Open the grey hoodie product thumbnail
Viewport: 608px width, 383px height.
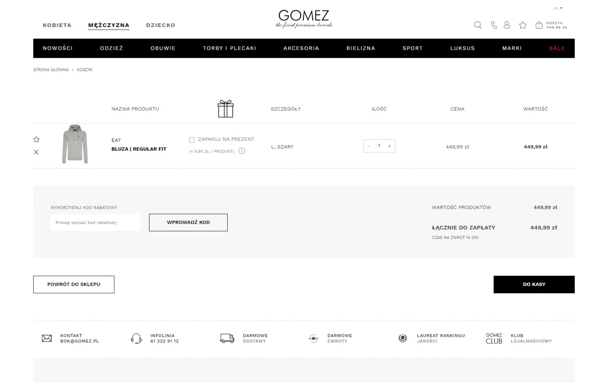[x=75, y=144]
